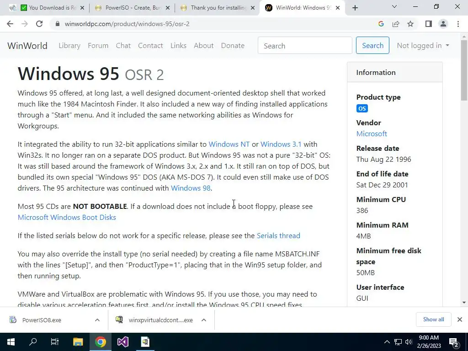The width and height of the screenshot is (468, 351).
Task: Open taskbar search magnifier
Action: (33, 342)
